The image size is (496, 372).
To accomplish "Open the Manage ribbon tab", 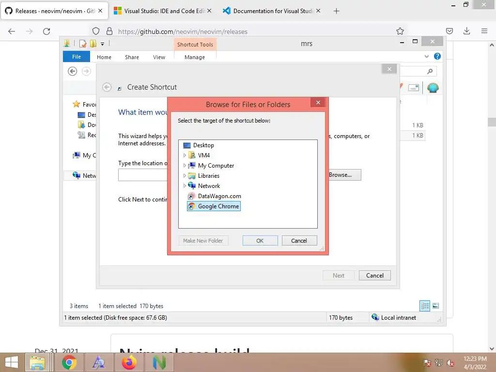I will 195,57.
